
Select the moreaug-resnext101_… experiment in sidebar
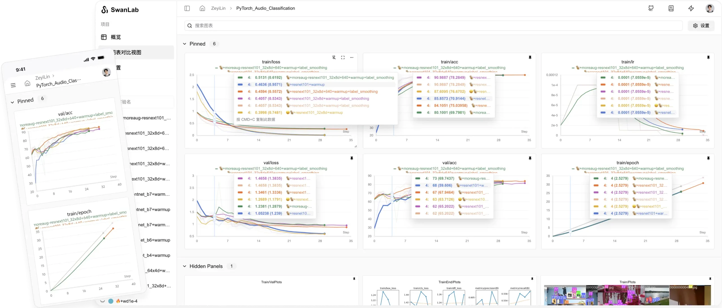147,118
